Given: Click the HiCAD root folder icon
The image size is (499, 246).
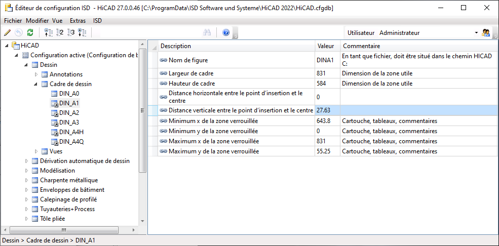Looking at the screenshot, I should 15,46.
